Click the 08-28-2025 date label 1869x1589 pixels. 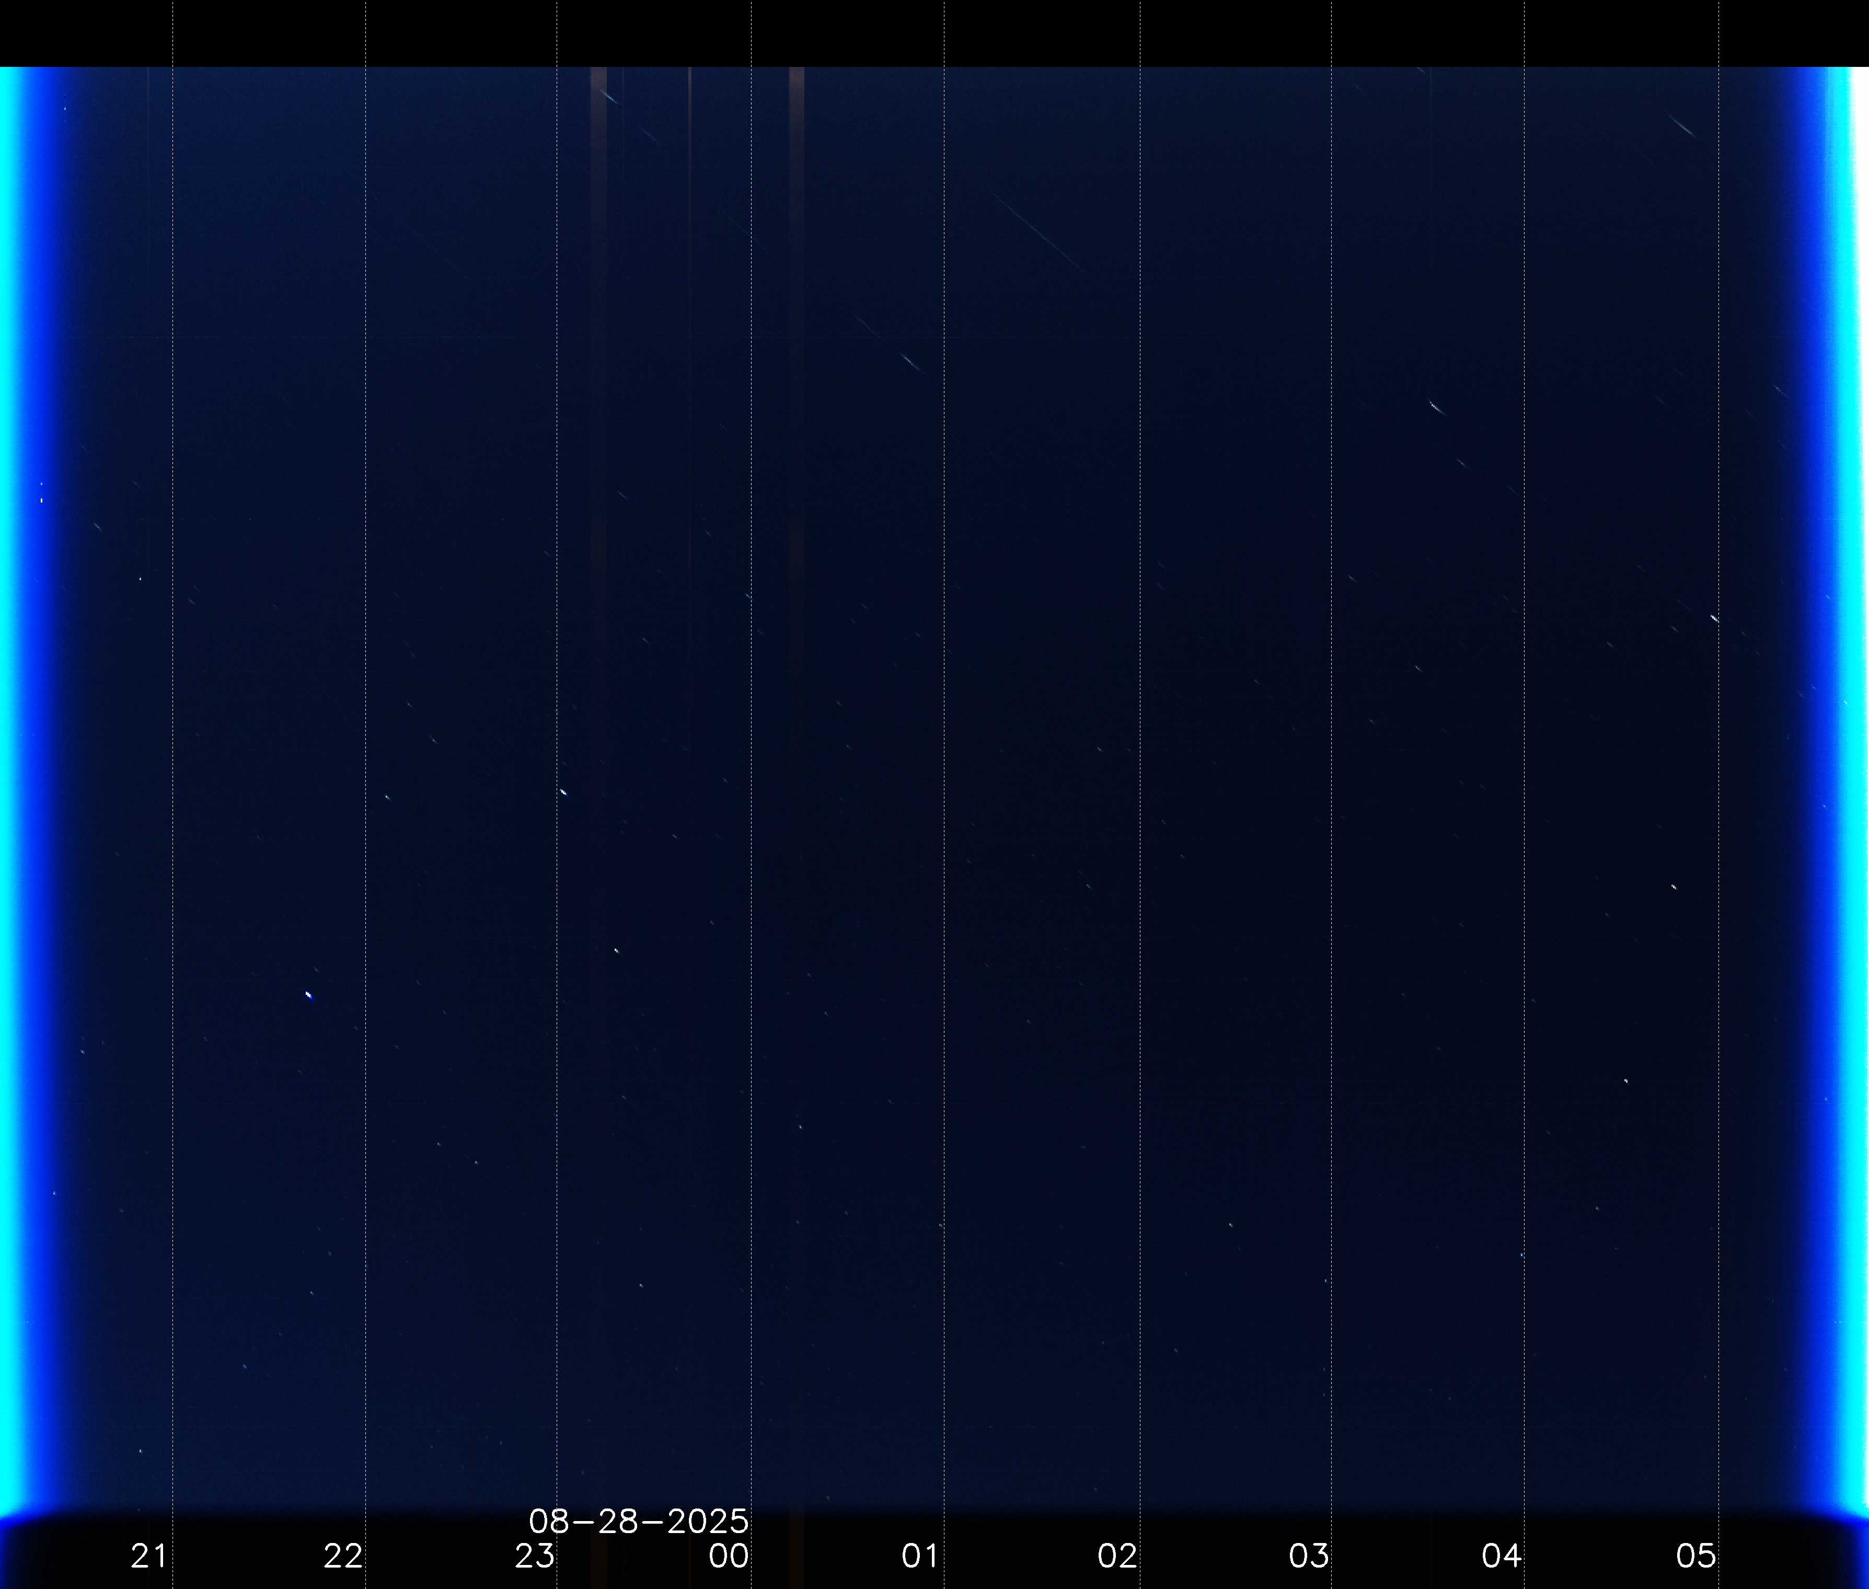click(x=638, y=1522)
